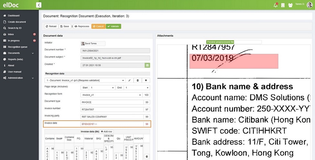Click the Document type field INVOICE
Viewport: 315px width, 160px height.
pyautogui.click(x=112, y=102)
